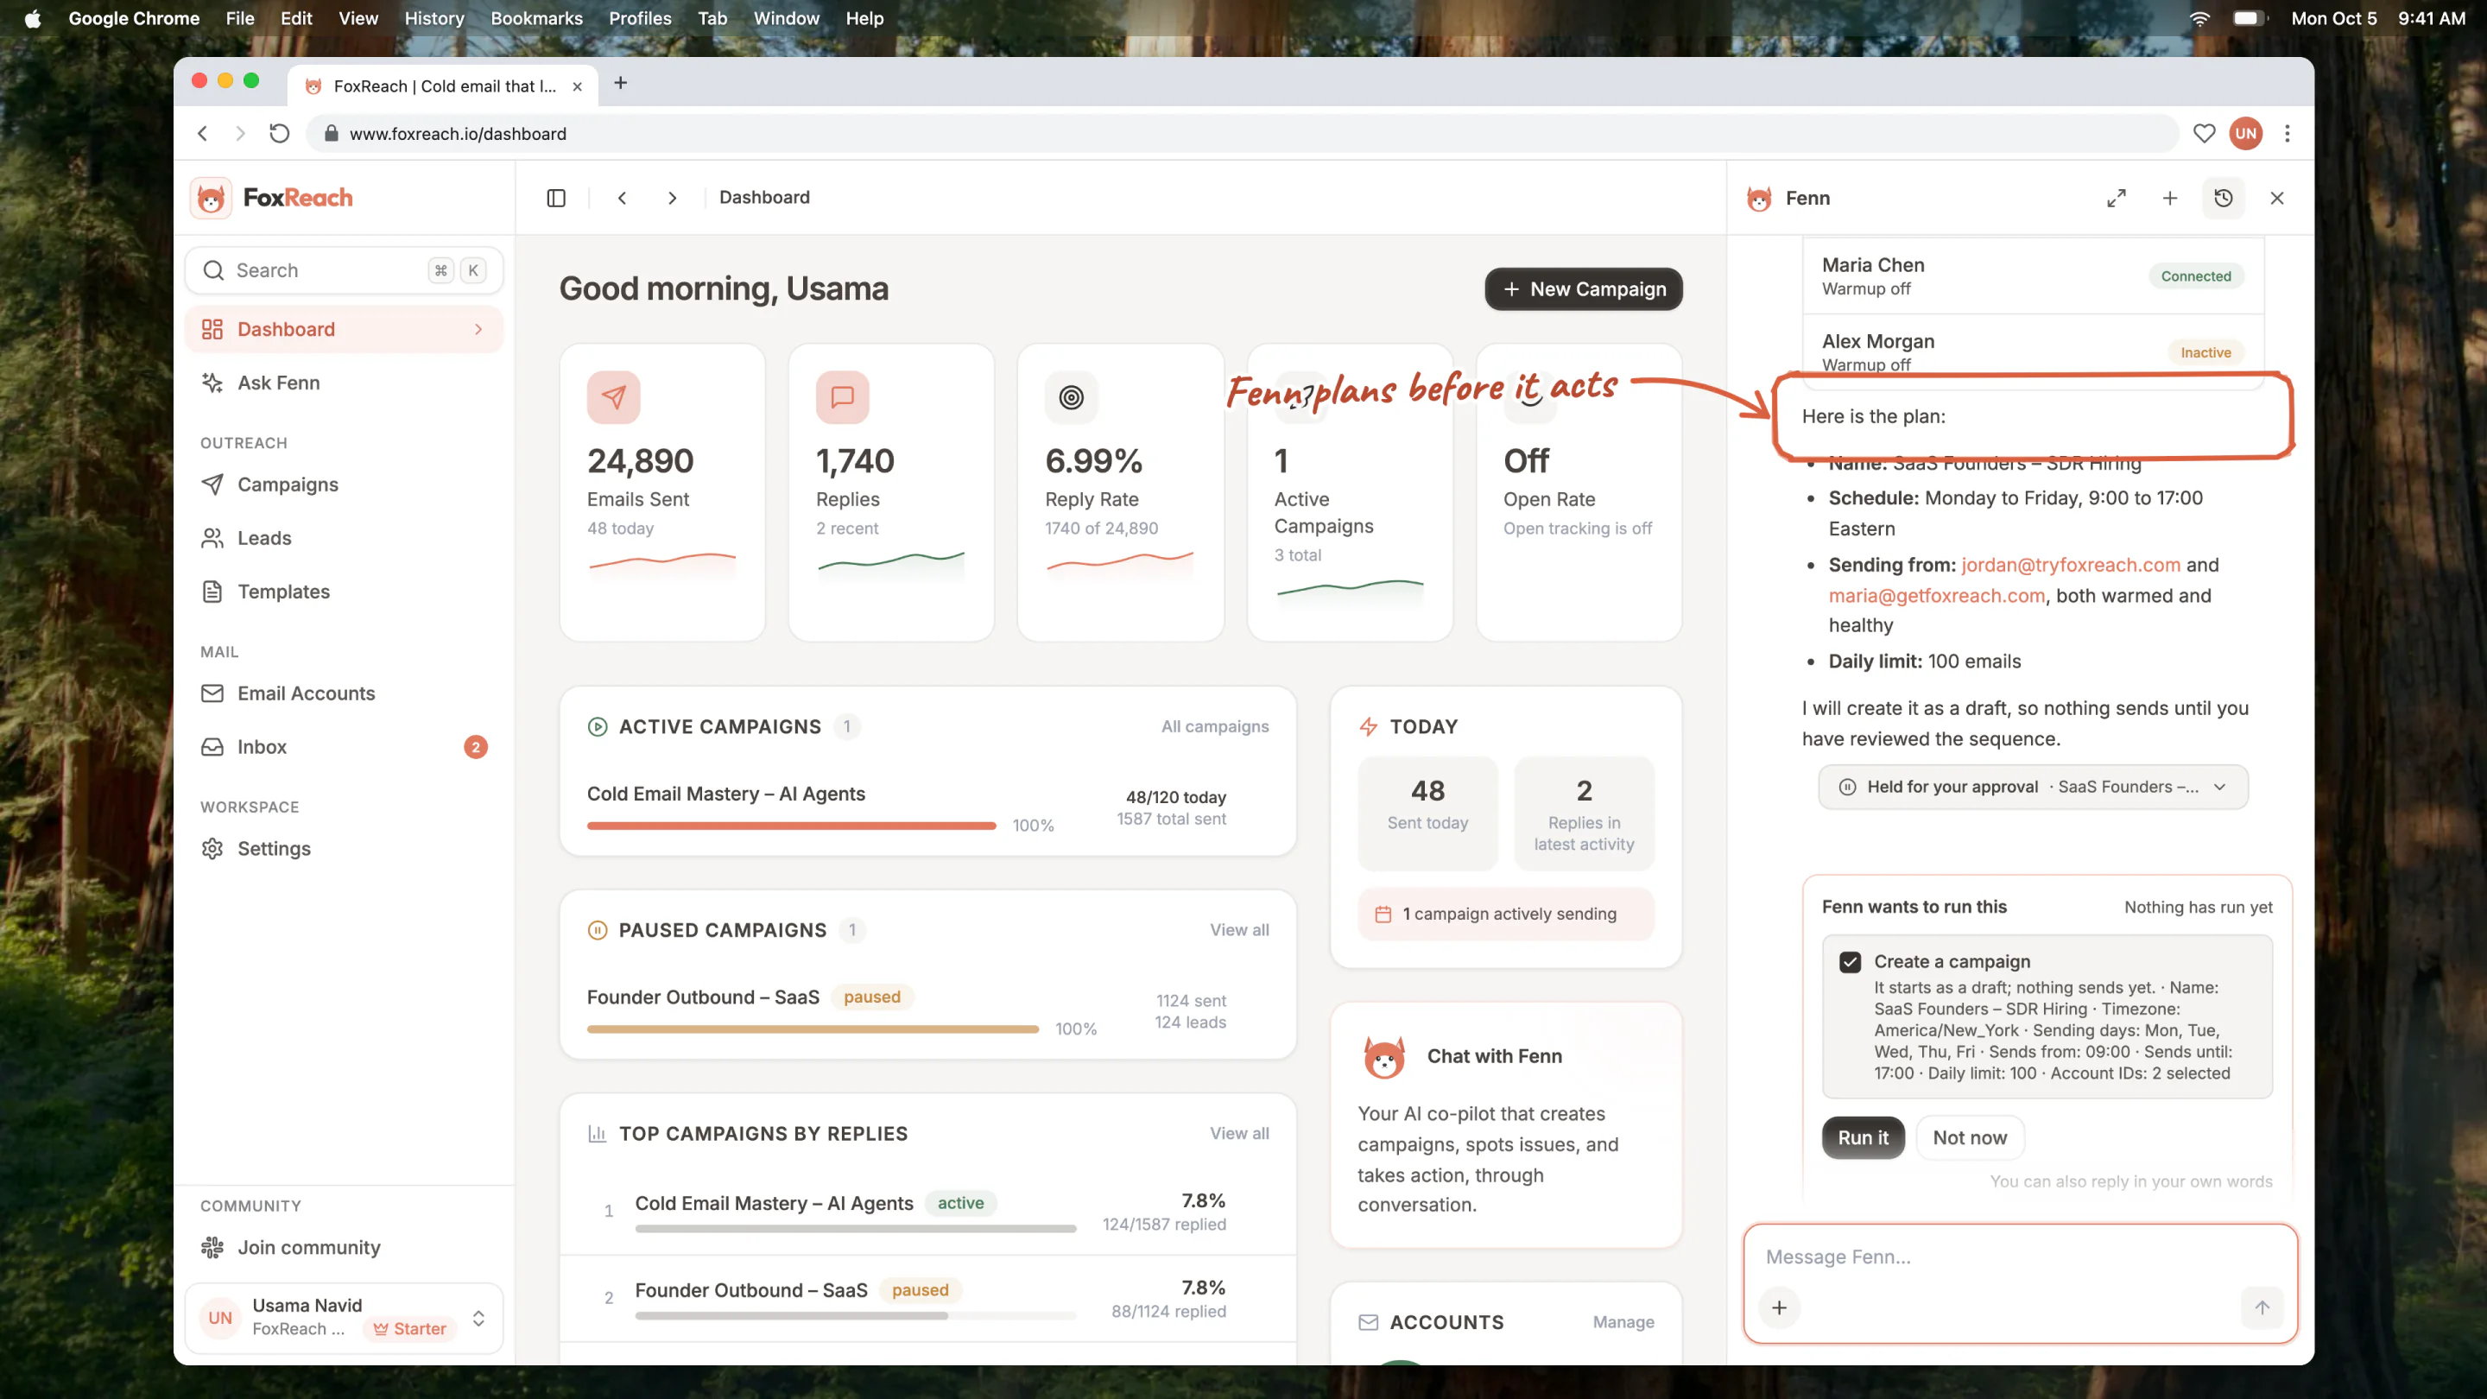The image size is (2487, 1399).
Task: Close the Fenn panel
Action: (2277, 198)
